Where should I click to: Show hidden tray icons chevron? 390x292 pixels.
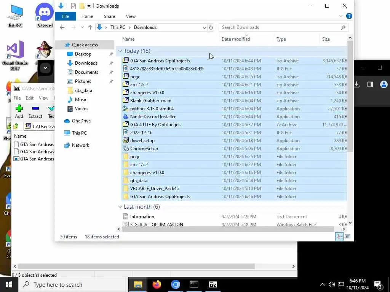click(322, 284)
